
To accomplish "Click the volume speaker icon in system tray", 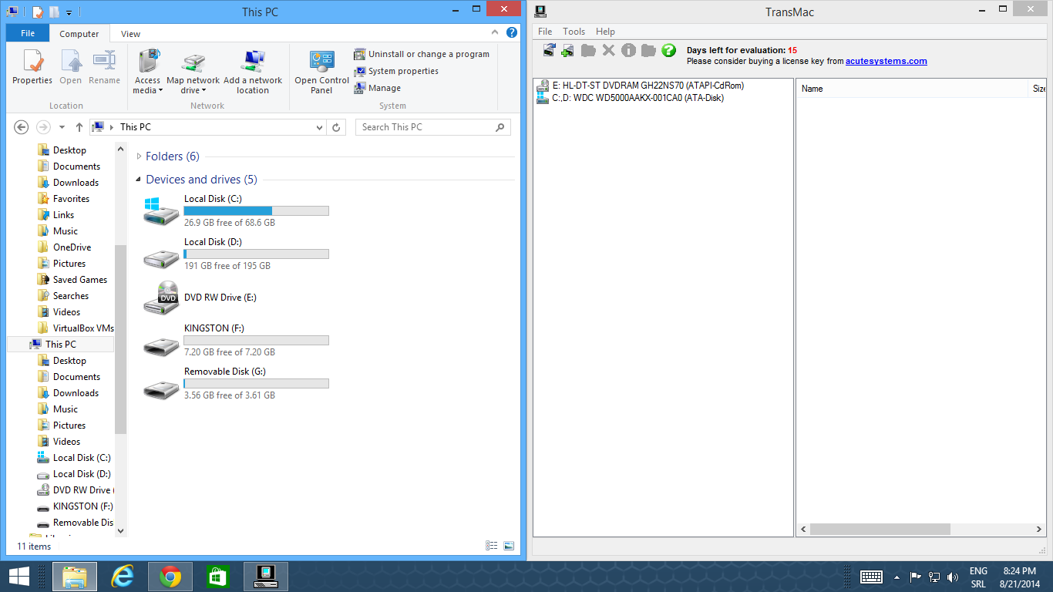I will tap(953, 577).
